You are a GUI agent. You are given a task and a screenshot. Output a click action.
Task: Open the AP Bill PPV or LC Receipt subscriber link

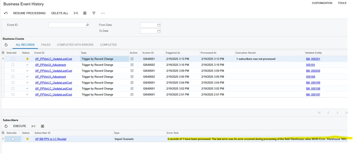pyautogui.click(x=51, y=139)
